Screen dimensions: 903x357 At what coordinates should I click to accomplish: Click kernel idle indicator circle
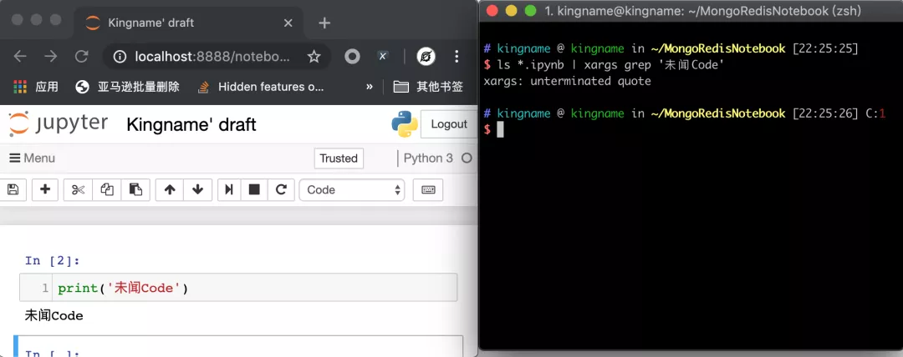(x=467, y=158)
